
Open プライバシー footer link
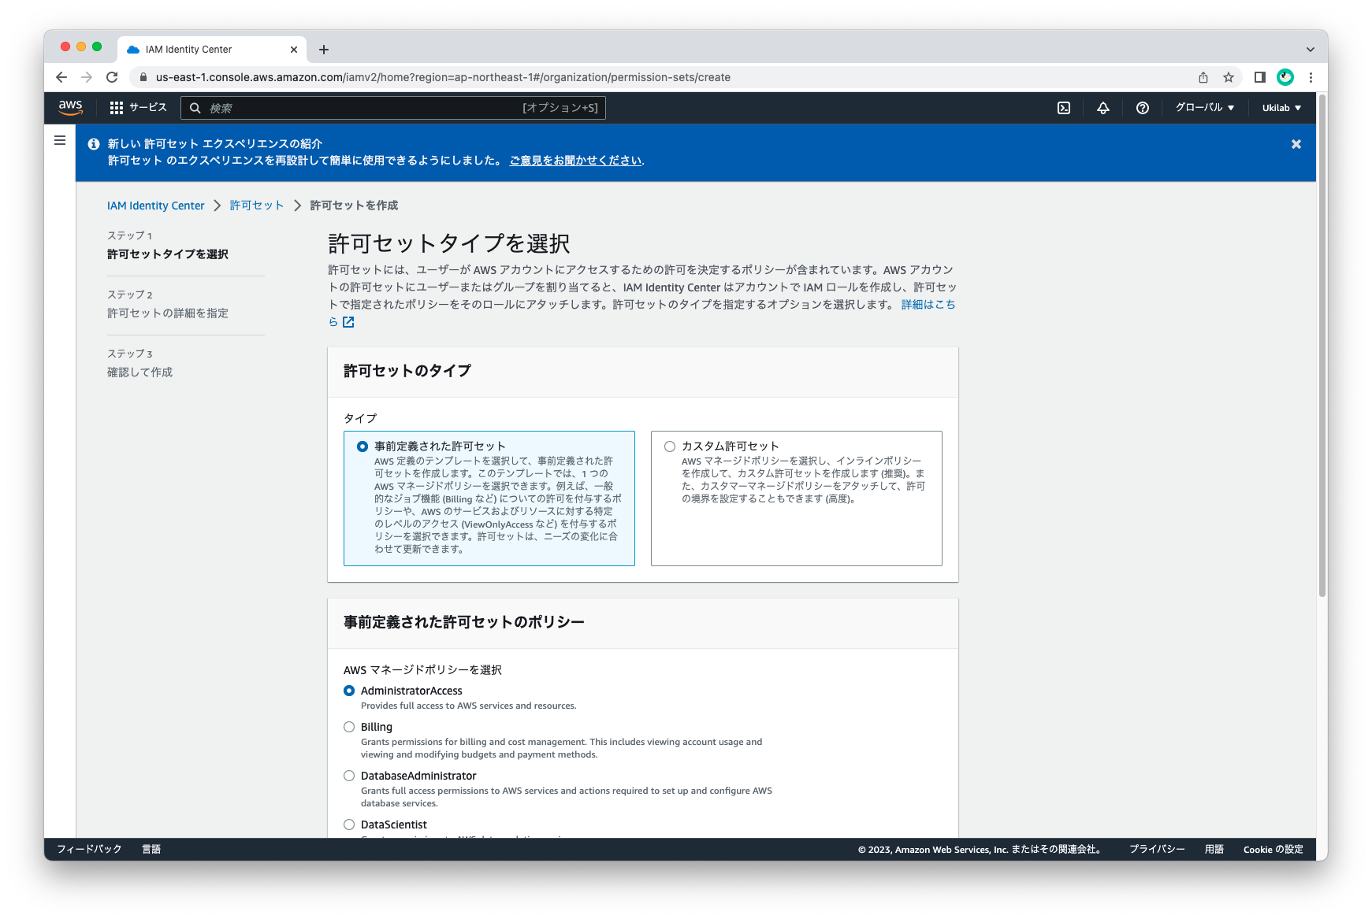(1156, 849)
